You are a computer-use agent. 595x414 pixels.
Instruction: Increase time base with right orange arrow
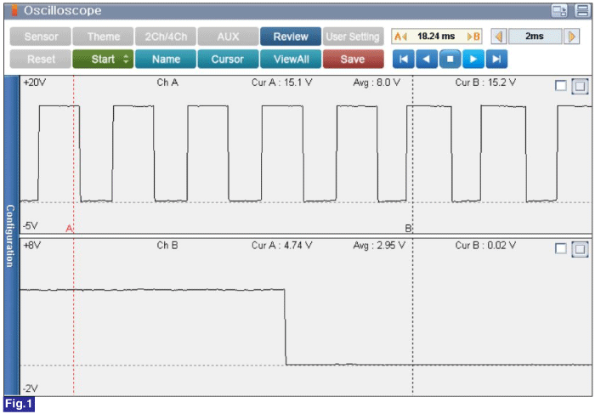(x=571, y=37)
